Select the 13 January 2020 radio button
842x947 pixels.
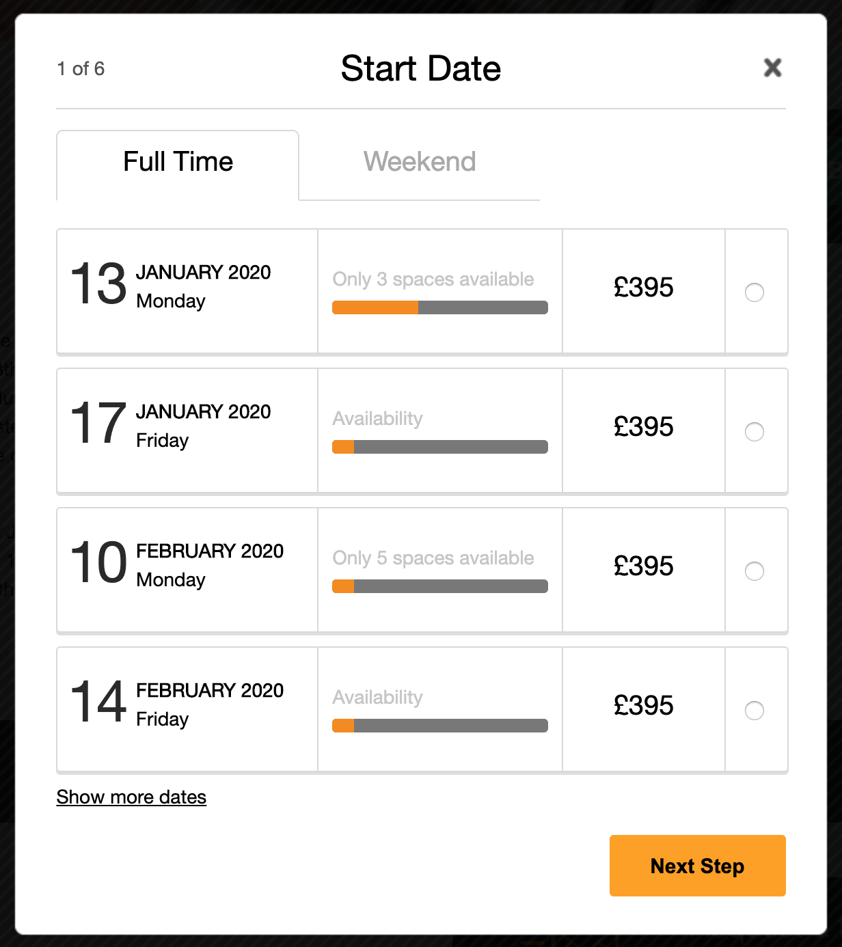click(754, 292)
